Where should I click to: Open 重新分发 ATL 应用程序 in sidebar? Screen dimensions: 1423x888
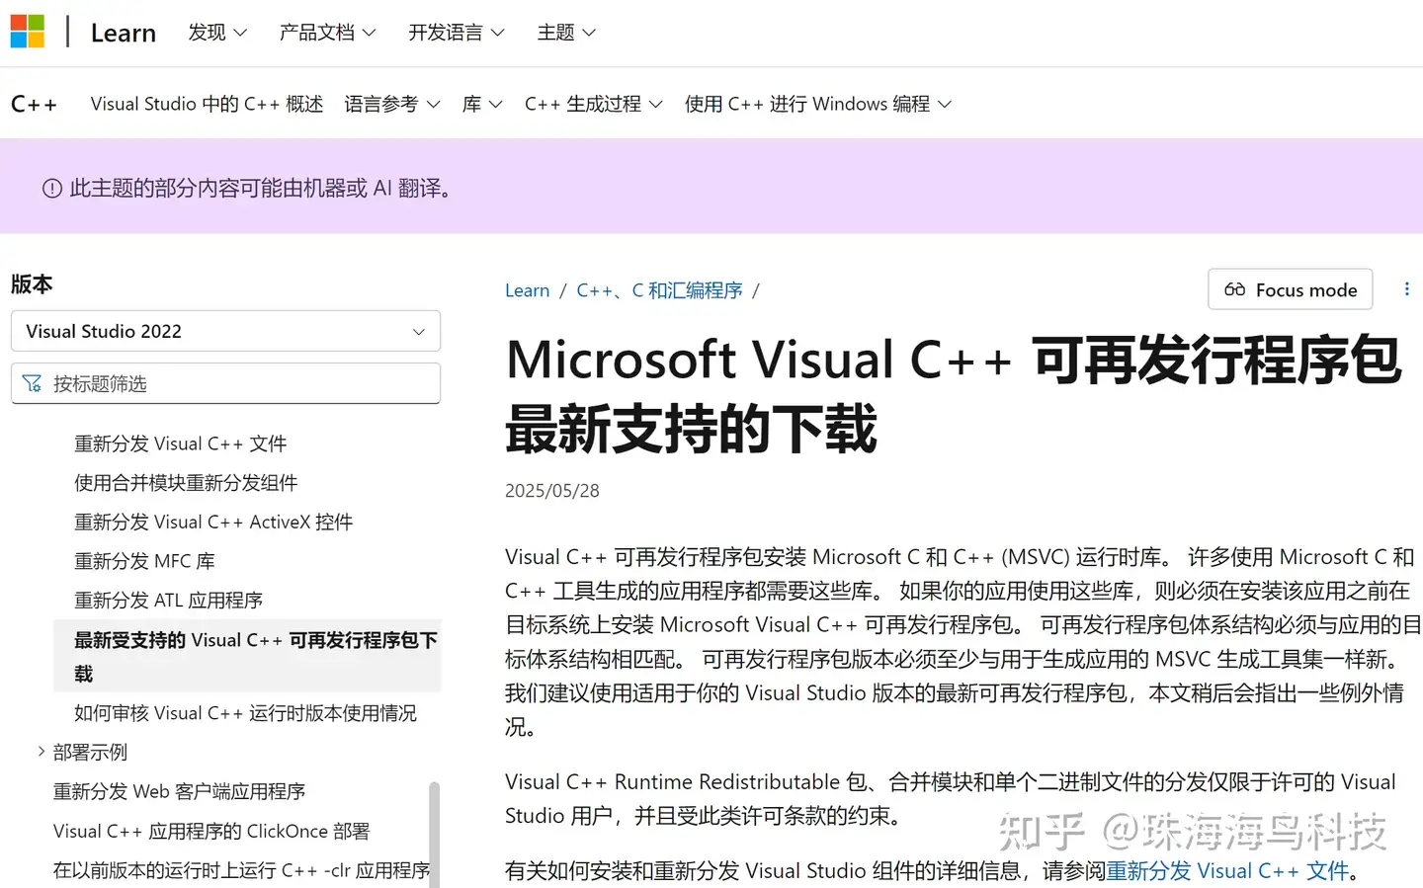[x=169, y=601]
